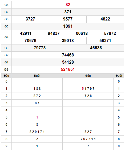Select the G7 result 371
The height and width of the screenshot is (151, 125).
[x=68, y=12]
